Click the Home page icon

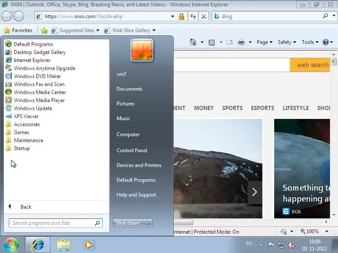click(193, 42)
